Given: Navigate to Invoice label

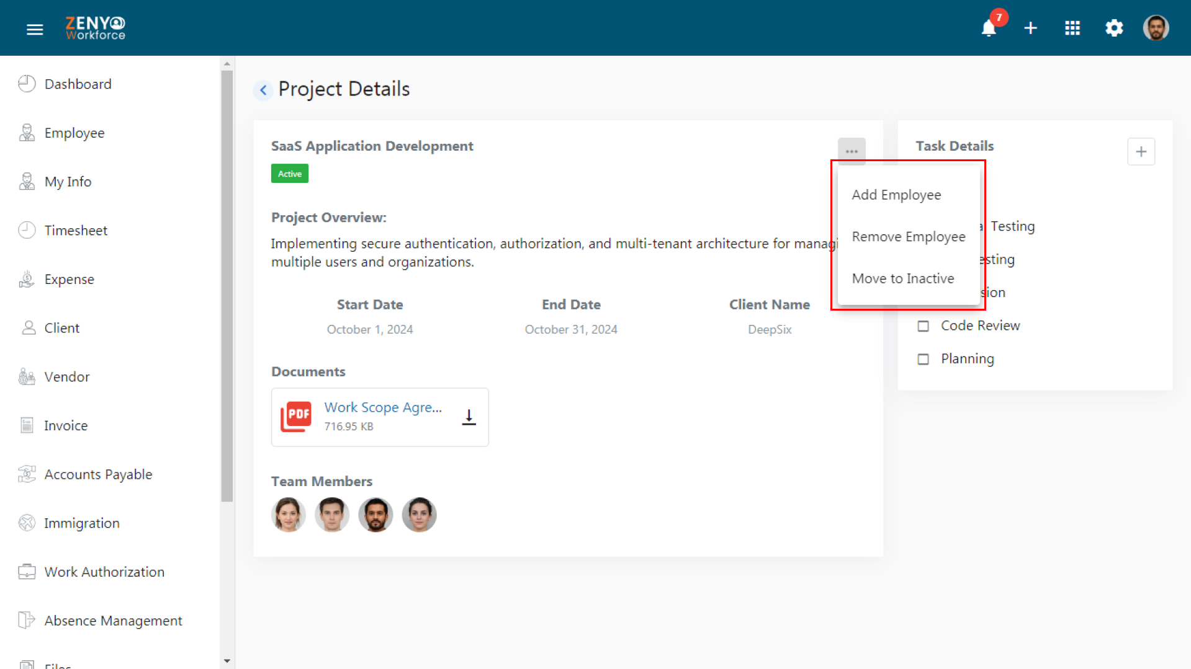Looking at the screenshot, I should 66,425.
